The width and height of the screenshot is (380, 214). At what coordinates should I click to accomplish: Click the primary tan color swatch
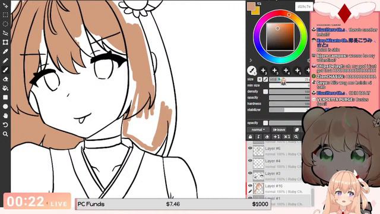(x=251, y=7)
